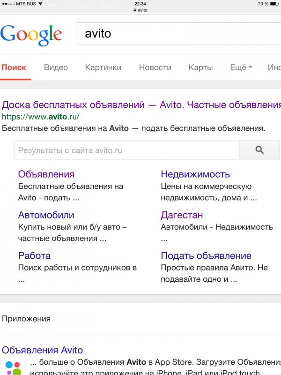Screen dimensions: 281x375
Task: Open the Объявления sitelink
Action: [x=46, y=174]
